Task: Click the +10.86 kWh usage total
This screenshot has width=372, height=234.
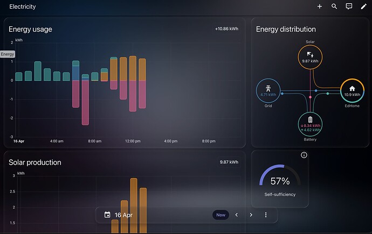Action: [x=226, y=29]
